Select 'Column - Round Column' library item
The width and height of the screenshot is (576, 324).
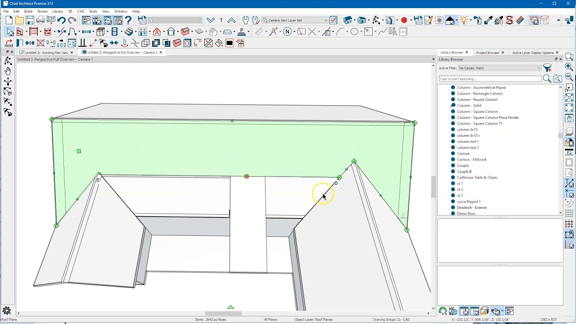(477, 99)
